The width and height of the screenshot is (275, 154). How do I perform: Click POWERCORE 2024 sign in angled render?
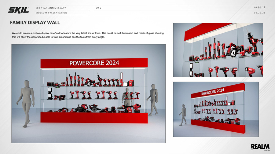click(212, 92)
